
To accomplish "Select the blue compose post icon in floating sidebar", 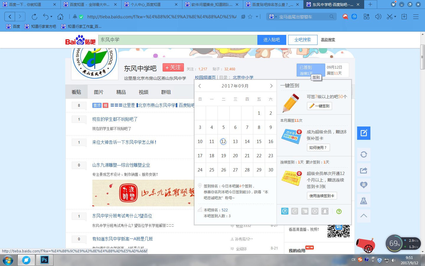I will (364, 133).
